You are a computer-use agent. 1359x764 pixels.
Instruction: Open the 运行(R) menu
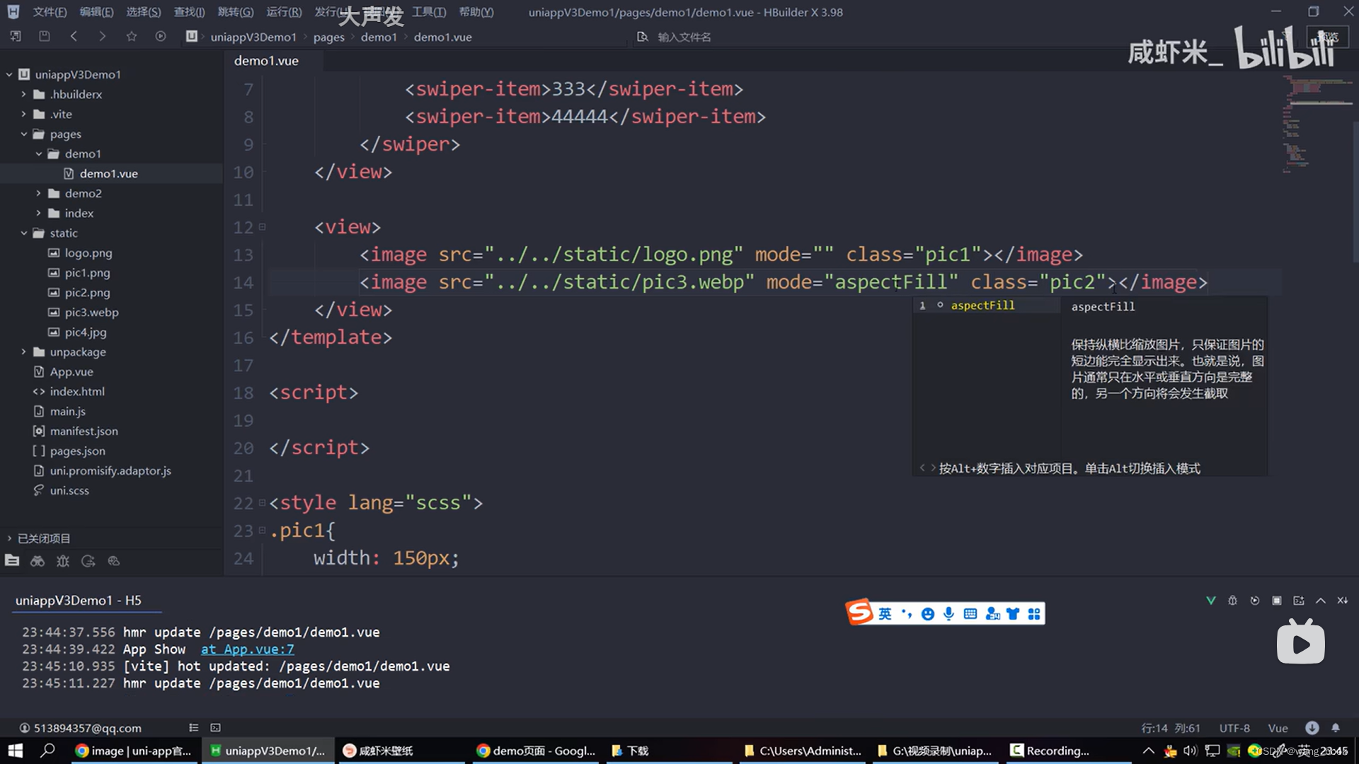284,12
